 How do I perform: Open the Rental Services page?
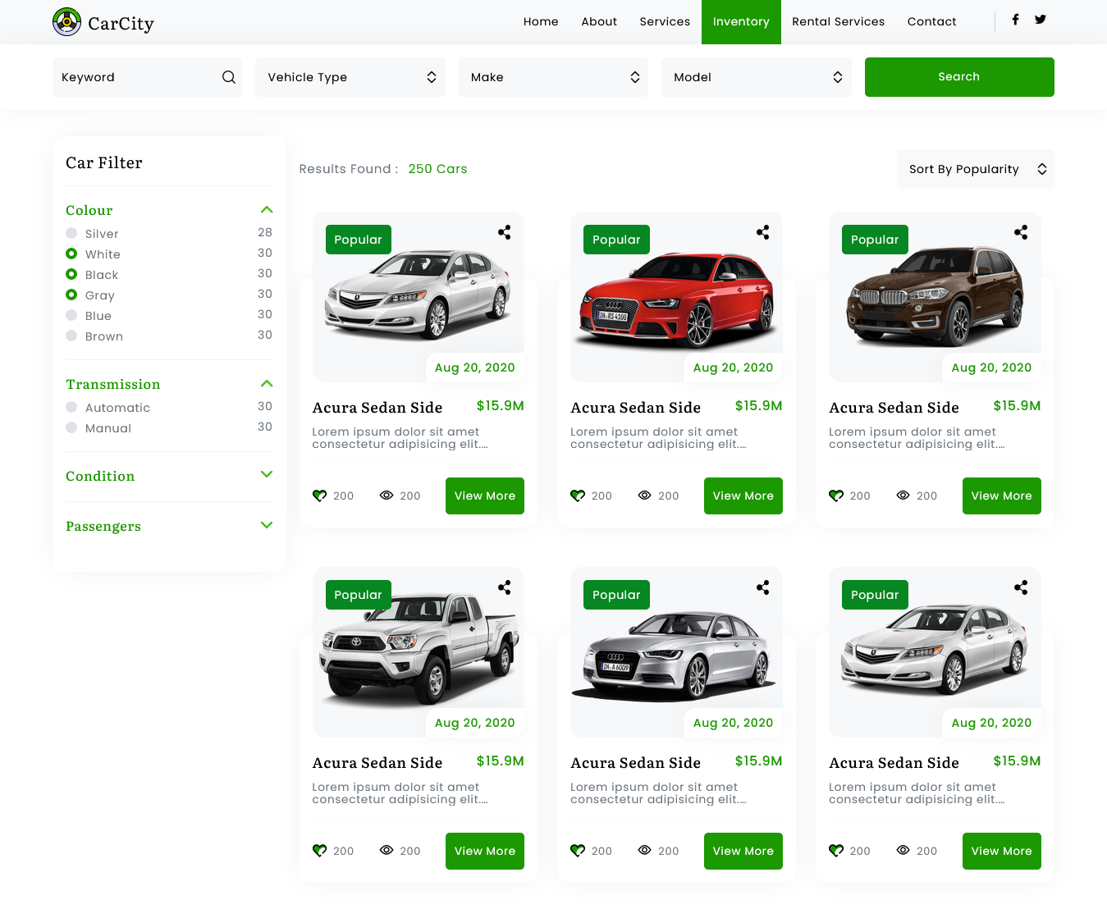coord(838,21)
